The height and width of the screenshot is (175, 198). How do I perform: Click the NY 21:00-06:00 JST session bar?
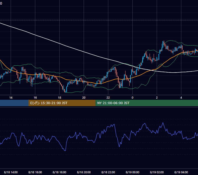click(x=146, y=103)
